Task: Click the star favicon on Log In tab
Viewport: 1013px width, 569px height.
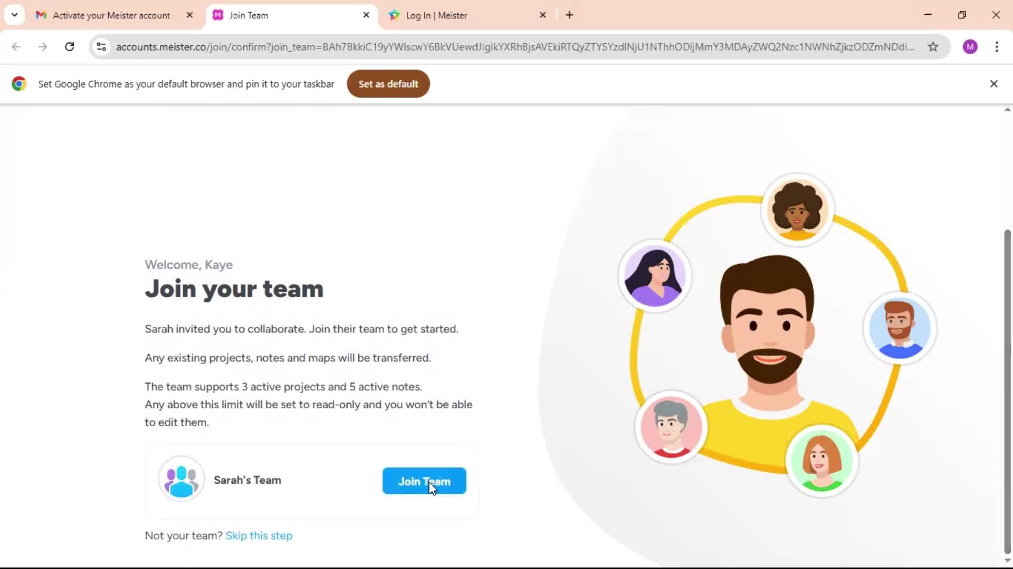Action: [394, 15]
